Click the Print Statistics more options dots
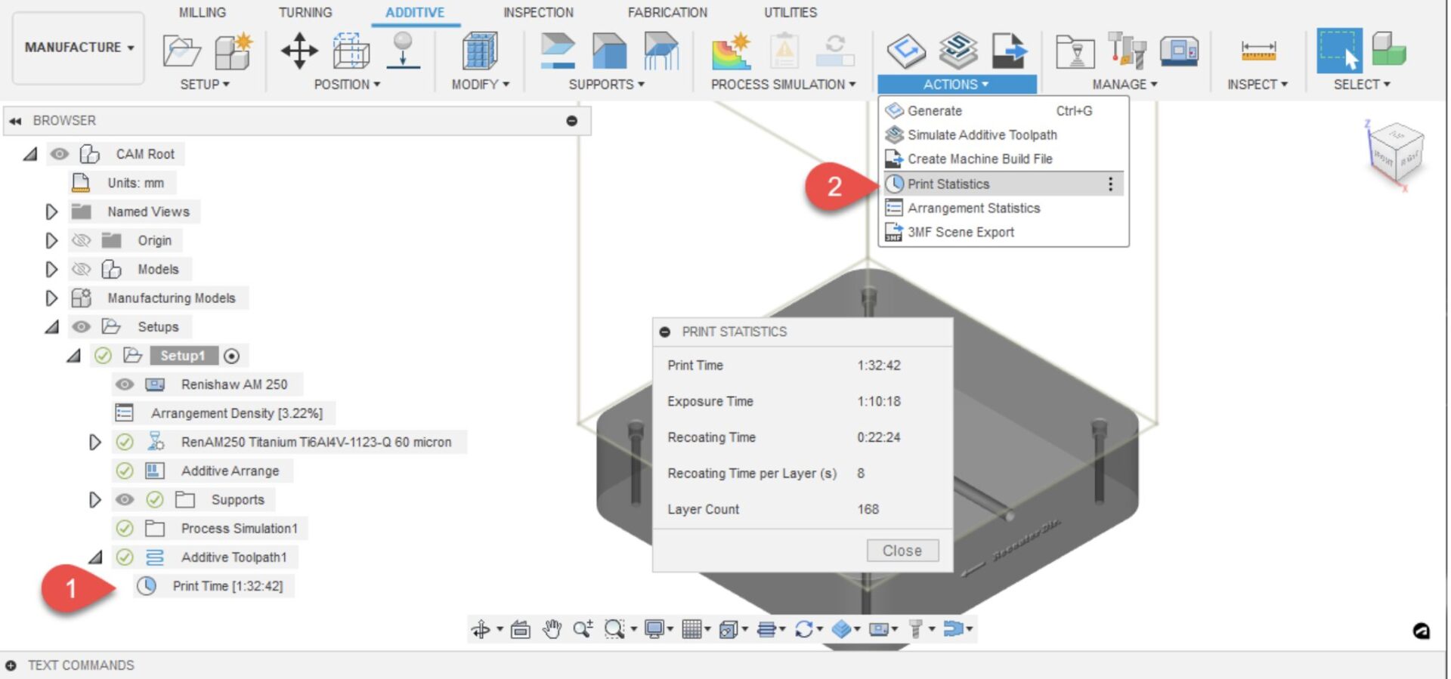1451x679 pixels. (1109, 184)
